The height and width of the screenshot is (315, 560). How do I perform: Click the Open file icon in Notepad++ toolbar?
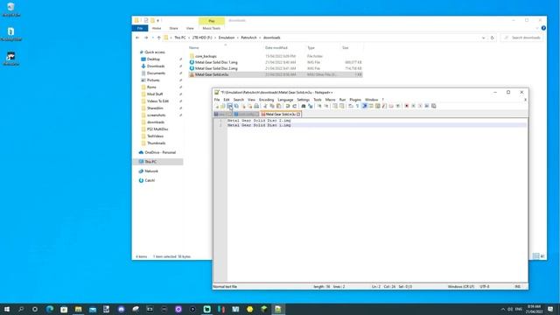click(x=223, y=106)
